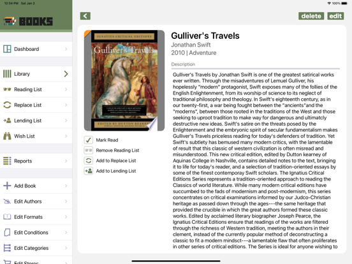352x264 pixels.
Task: Expand Edit Conditions row chevron
Action: [x=66, y=232]
